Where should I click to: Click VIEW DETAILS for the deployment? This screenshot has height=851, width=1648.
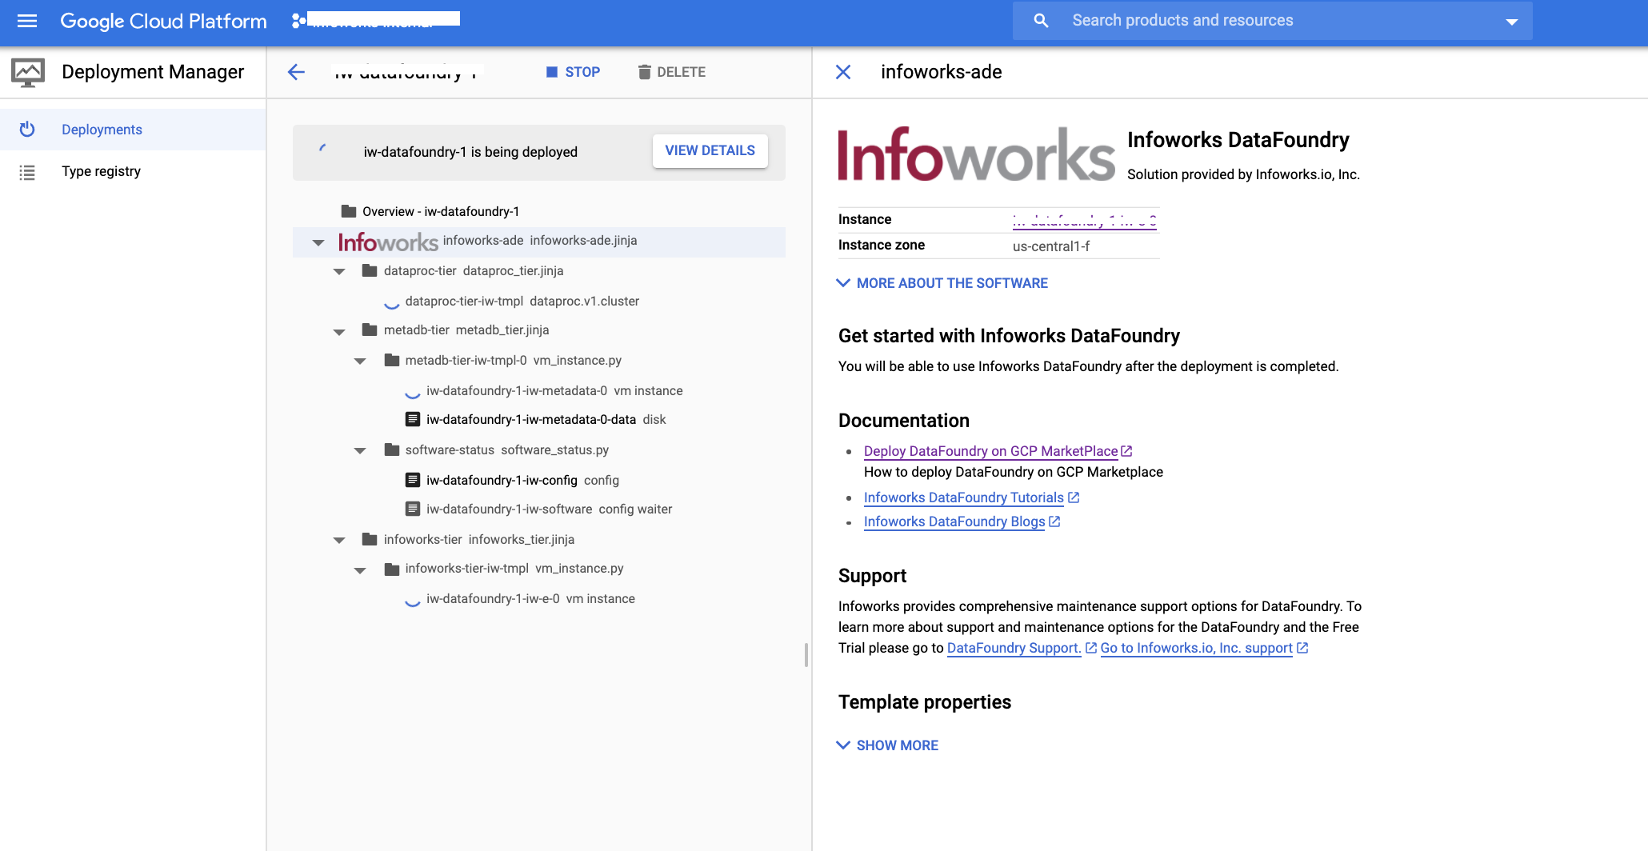710,150
